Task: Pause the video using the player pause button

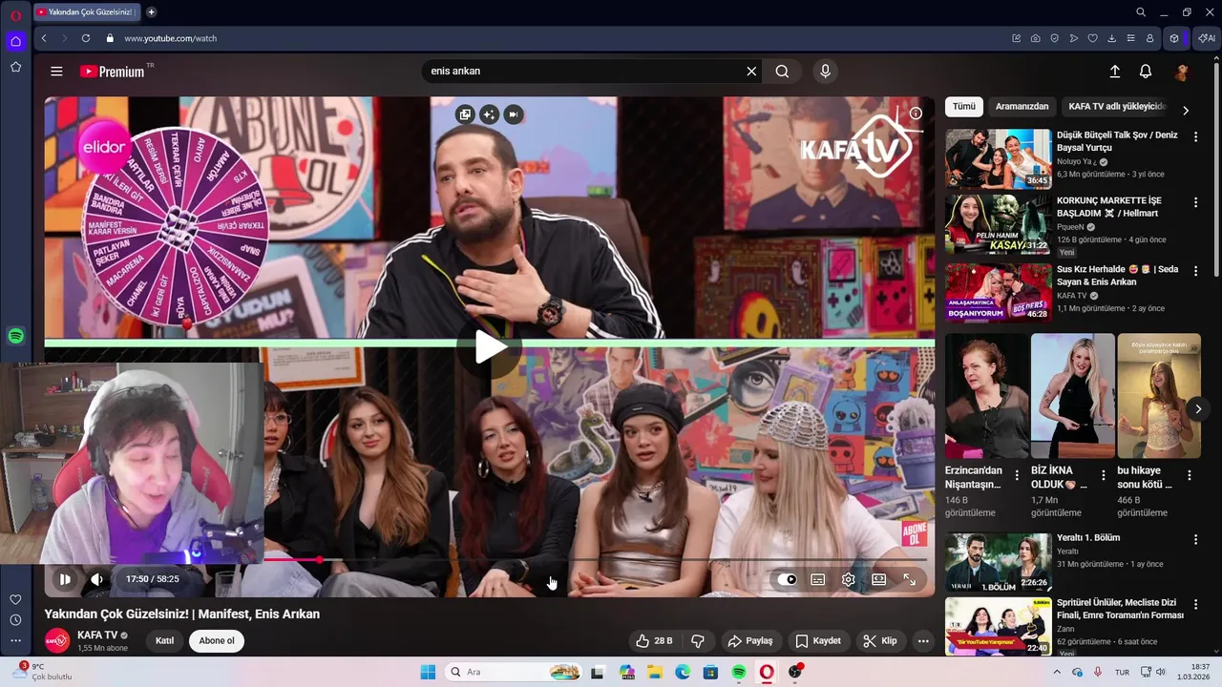Action: (x=65, y=579)
